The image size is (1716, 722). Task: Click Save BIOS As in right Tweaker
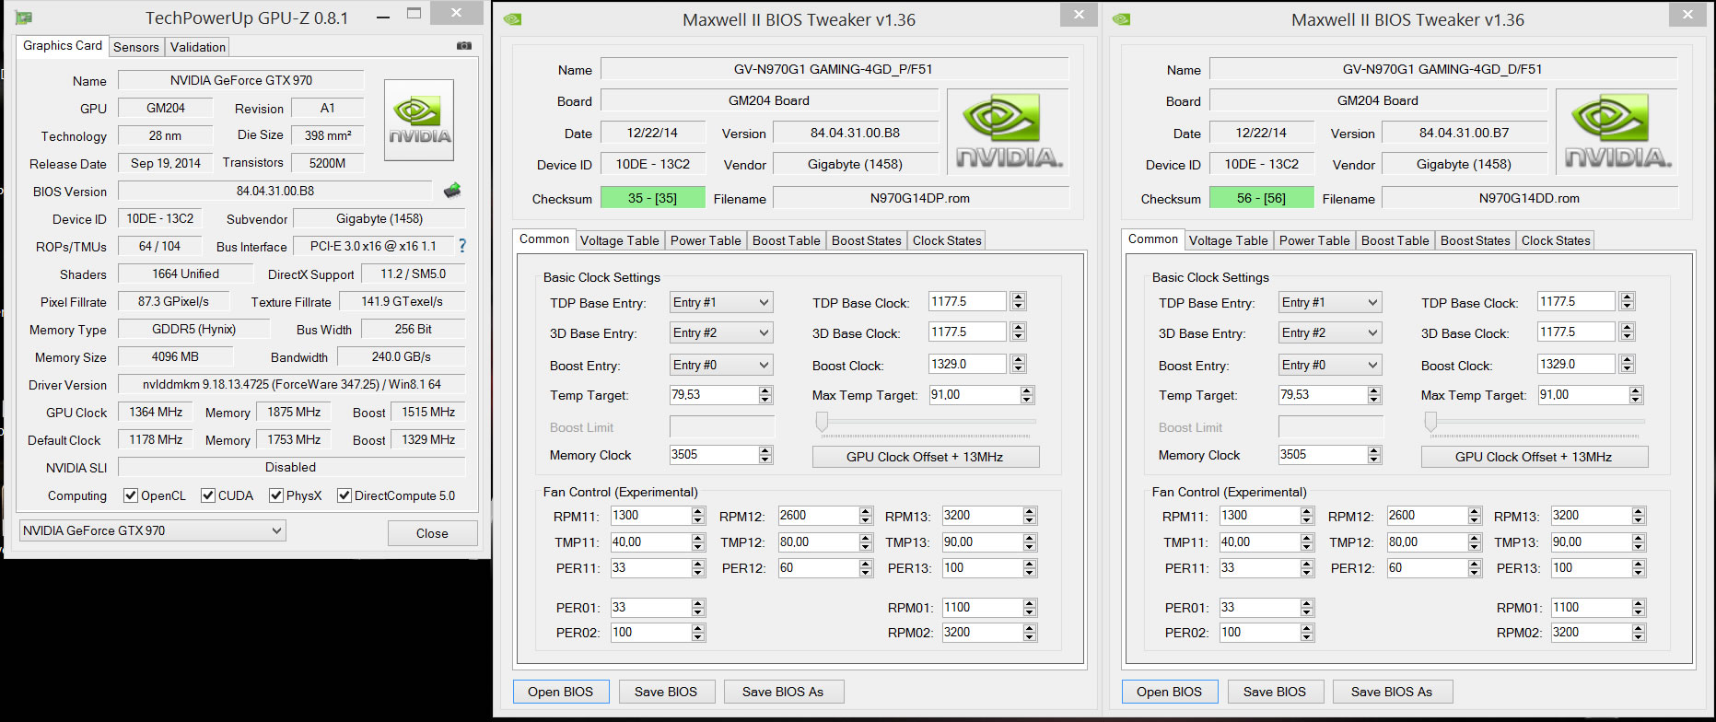(1392, 692)
